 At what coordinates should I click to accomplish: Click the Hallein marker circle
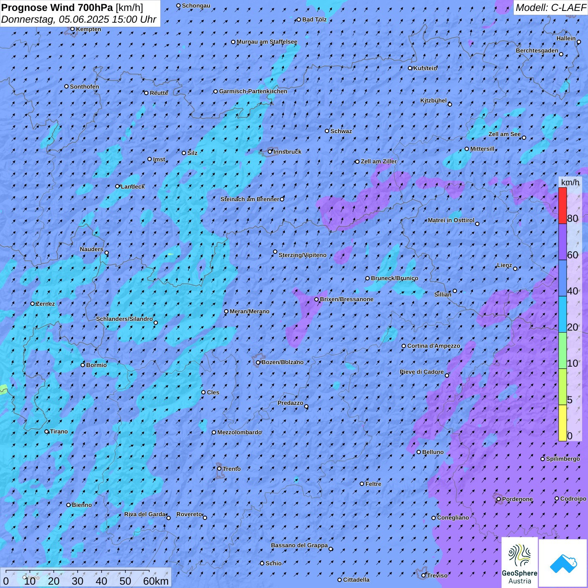click(x=579, y=42)
